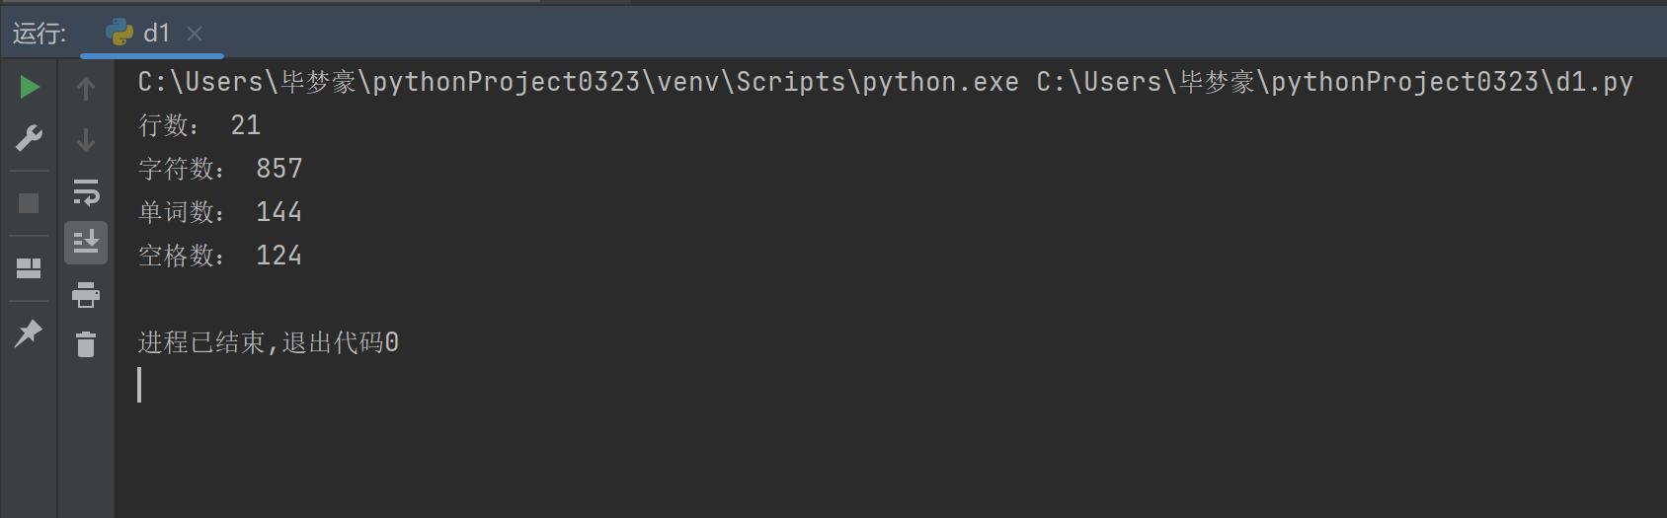Click the 进程已结束 exit message
1667x518 pixels.
pos(268,342)
